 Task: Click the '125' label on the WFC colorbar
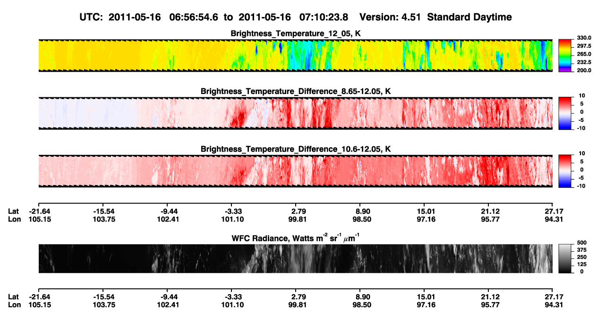click(x=582, y=264)
